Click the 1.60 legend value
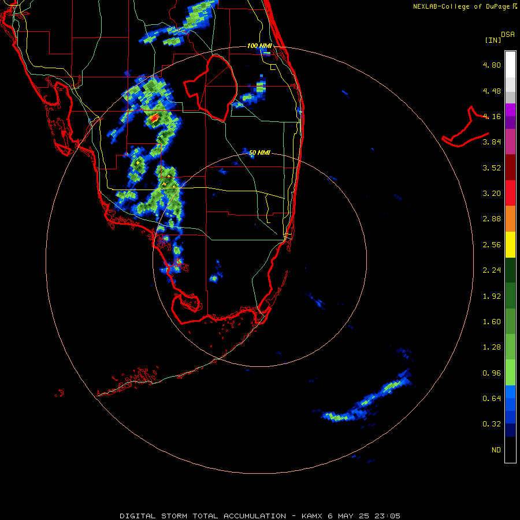 click(492, 322)
